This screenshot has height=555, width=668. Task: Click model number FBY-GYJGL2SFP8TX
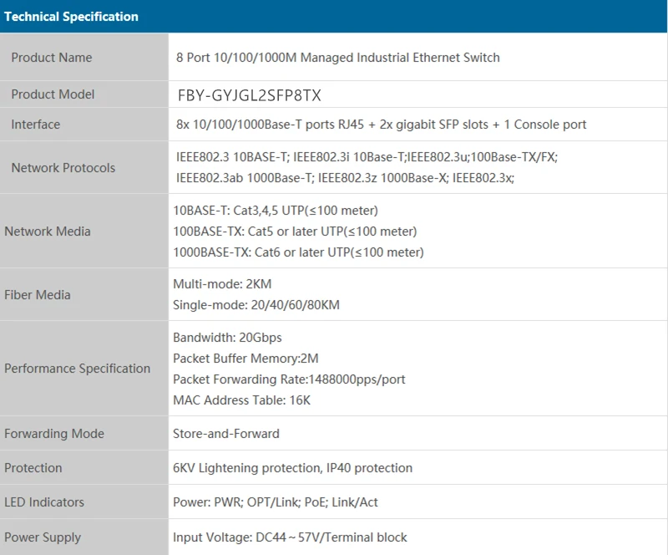[x=249, y=95]
